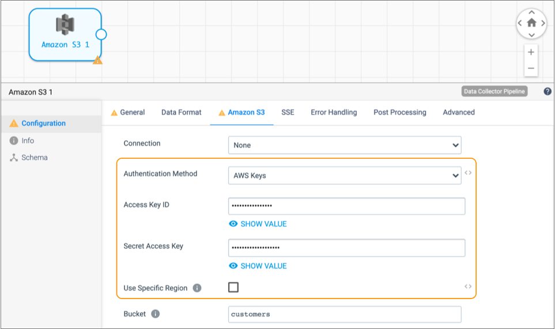This screenshot has height=329, width=555.
Task: Click SHOW VALUE link for Secret Access Key
Action: (264, 266)
